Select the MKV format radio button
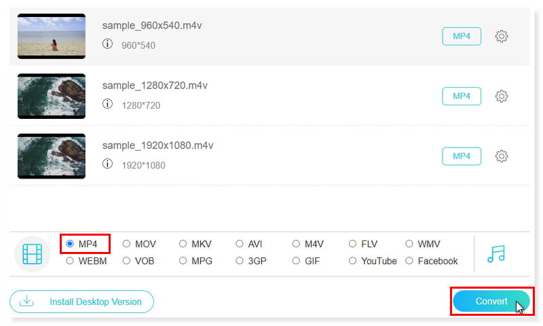The width and height of the screenshot is (543, 326). [183, 244]
